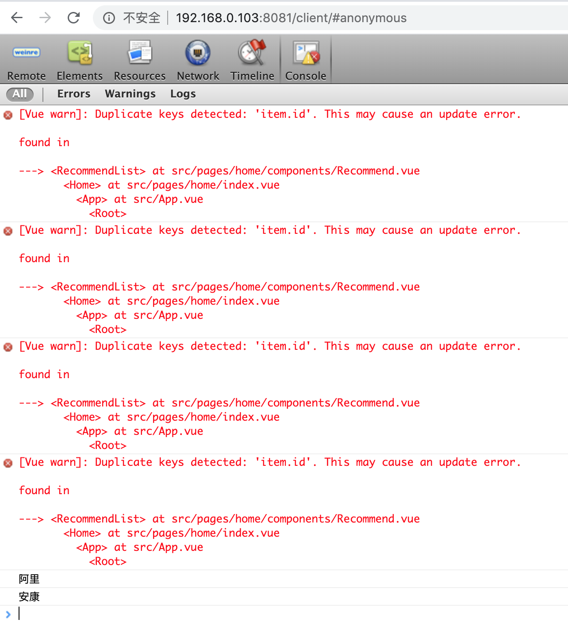Screen dimensions: 568x627
Task: Show All console messages
Action: [x=20, y=94]
